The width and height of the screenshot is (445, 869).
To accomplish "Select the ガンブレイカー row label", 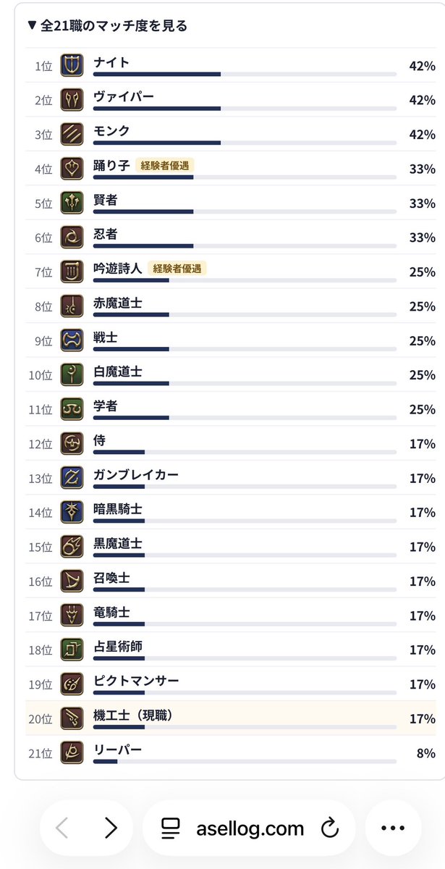I will click(136, 474).
